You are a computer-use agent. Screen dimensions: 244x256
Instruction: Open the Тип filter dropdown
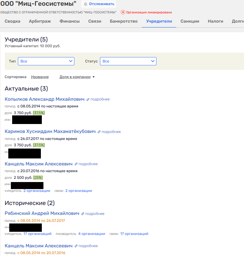46,61
